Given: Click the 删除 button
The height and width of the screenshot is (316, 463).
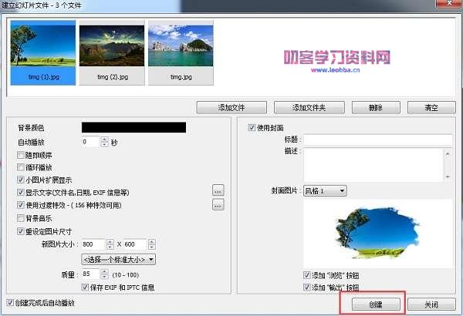Looking at the screenshot, I should [x=376, y=108].
